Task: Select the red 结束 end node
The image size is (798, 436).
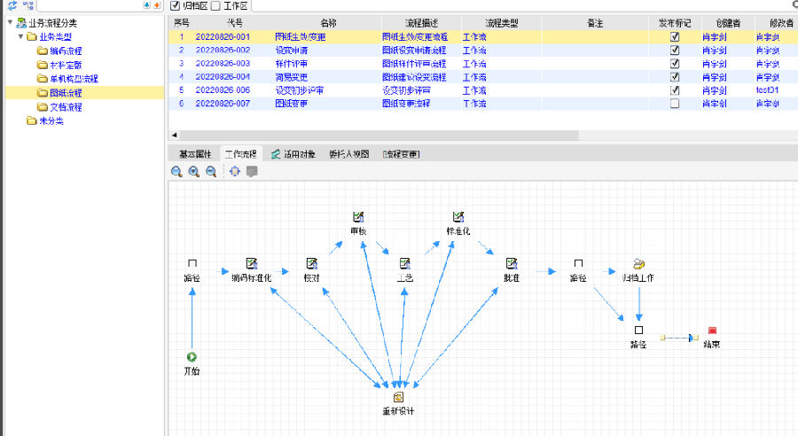Action: point(712,331)
